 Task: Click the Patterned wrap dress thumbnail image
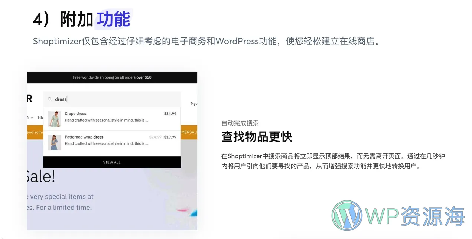click(54, 142)
